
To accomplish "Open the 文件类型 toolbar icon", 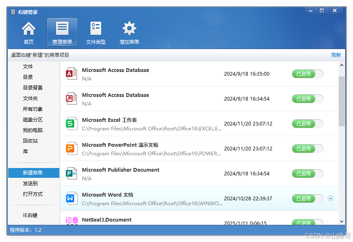I will click(x=96, y=32).
